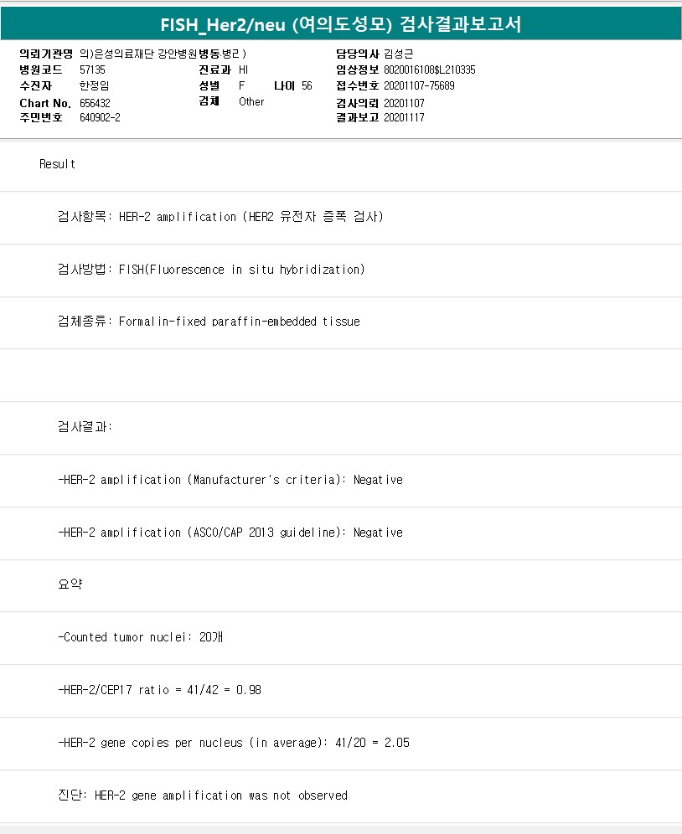The image size is (682, 834).
Task: Click the 진단 line about gene amplification
Action: click(x=203, y=795)
